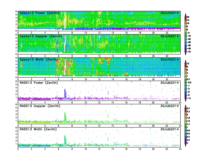Click the "-40" label on the top colorbar
Screen dimensions: 207x160
[x=189, y=52]
